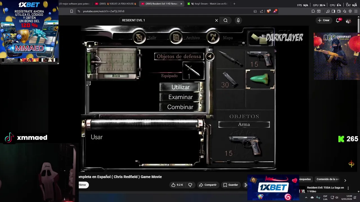Open the Brave Shields lion icon
Image resolution: width=360 pixels, height=202 pixels.
click(x=268, y=11)
